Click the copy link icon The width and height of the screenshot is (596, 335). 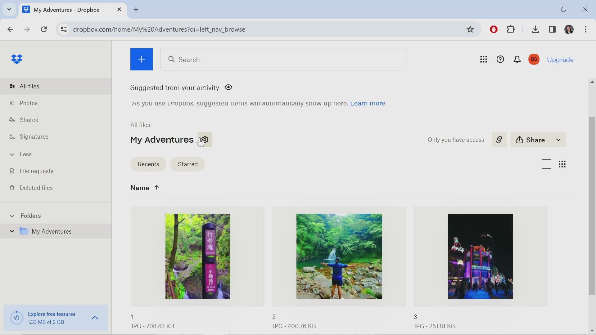pos(499,140)
